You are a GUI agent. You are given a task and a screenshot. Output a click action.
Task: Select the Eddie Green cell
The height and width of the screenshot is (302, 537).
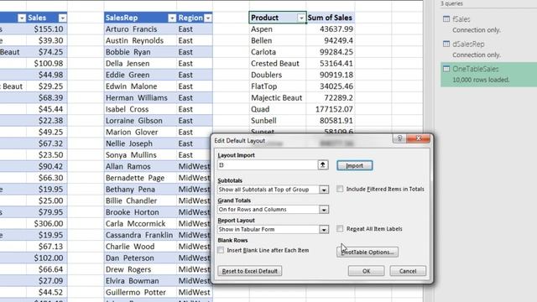tap(140, 75)
